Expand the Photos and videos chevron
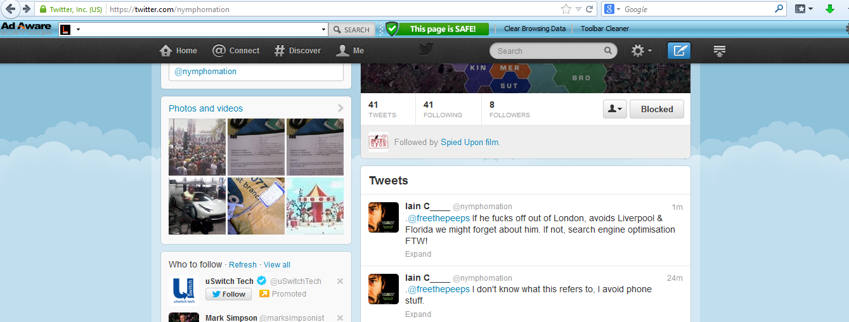This screenshot has height=322, width=849. point(340,108)
